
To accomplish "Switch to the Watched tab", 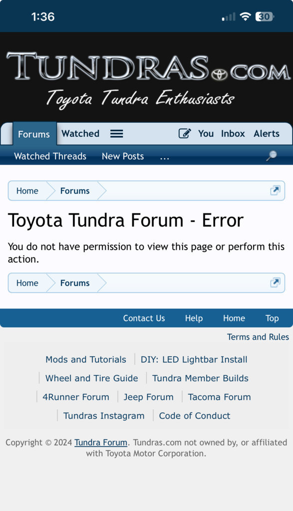I will (x=80, y=134).
